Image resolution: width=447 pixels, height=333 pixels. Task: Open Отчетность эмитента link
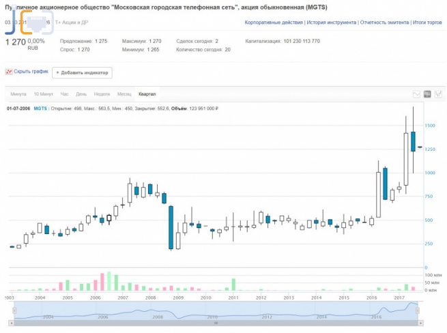384,23
